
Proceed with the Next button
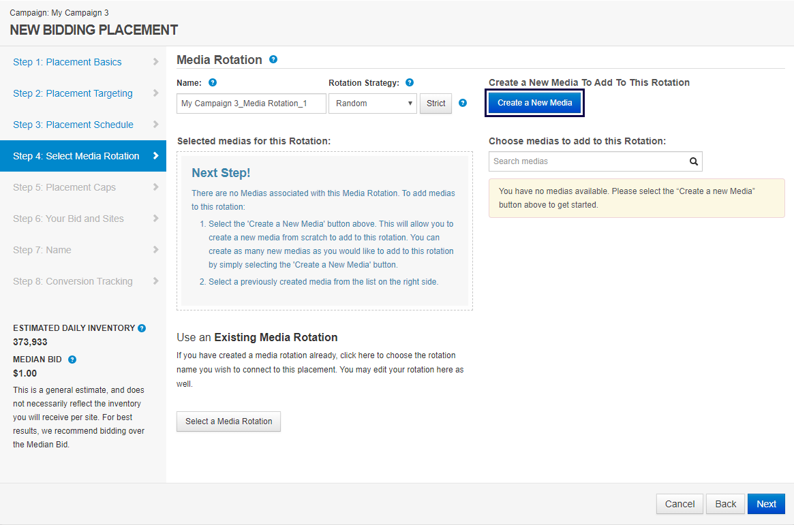coord(766,504)
